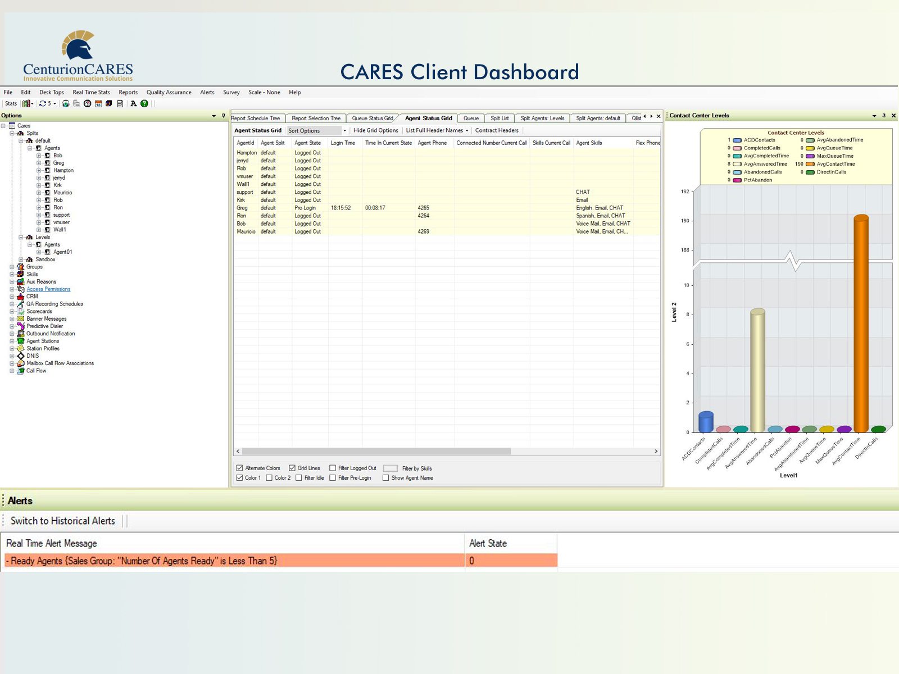Open the calendar icon in the toolbar
This screenshot has width=899, height=674.
pos(98,103)
